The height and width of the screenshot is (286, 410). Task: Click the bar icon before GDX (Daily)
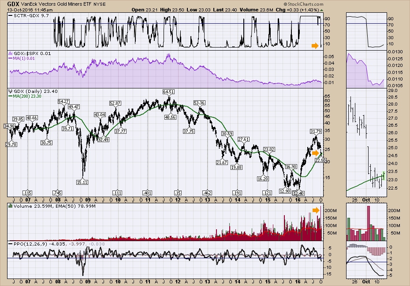pos(10,92)
